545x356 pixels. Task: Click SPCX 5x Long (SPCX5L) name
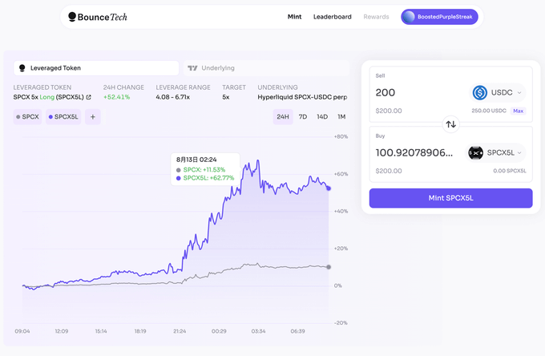(49, 97)
